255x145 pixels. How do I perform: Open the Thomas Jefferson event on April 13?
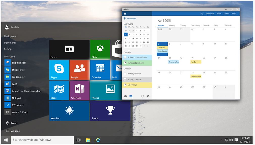tap(173, 62)
